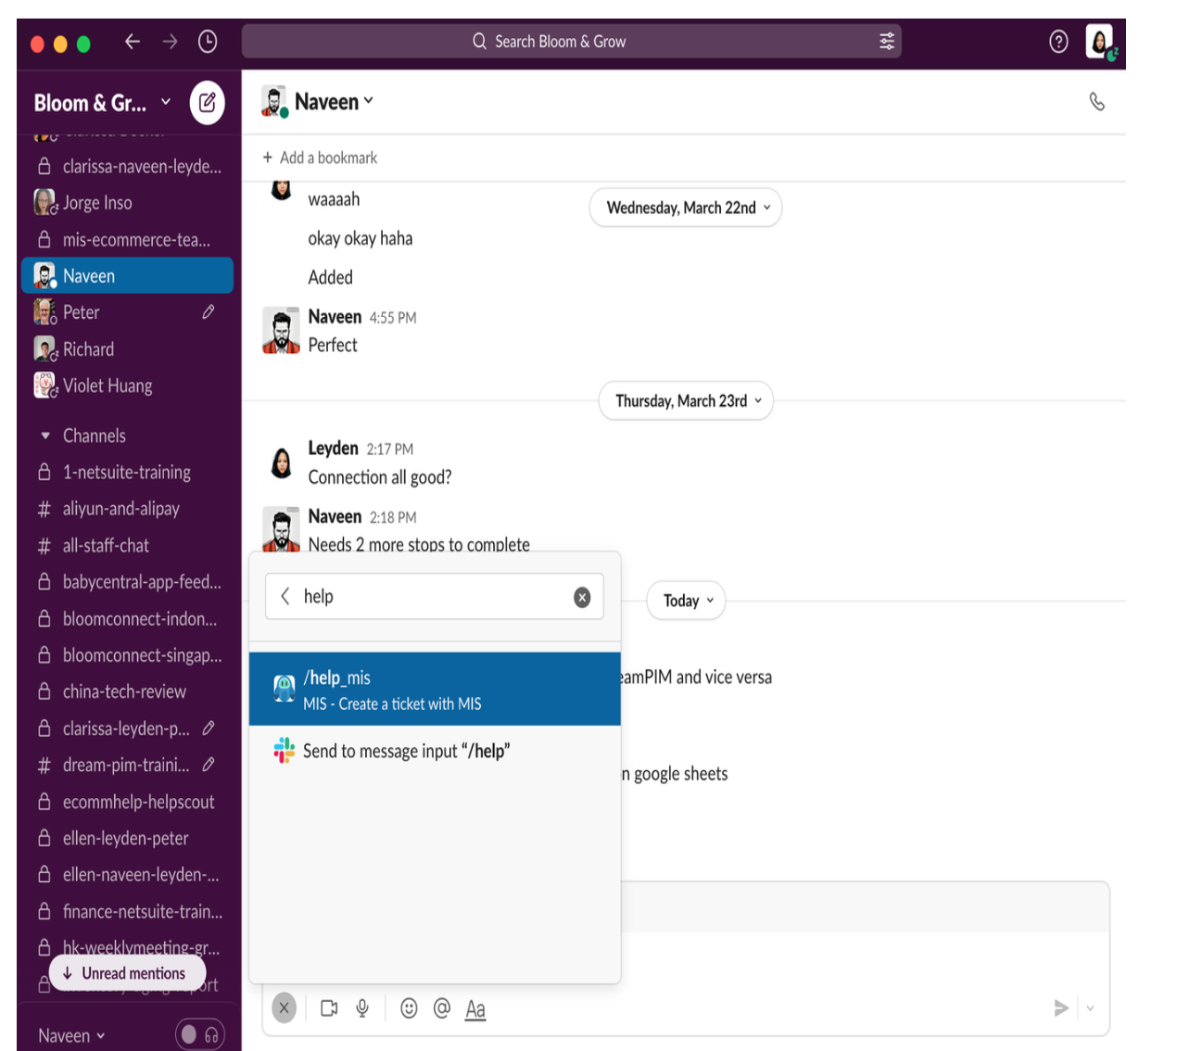Mention someone with the @ icon
The height and width of the screenshot is (1051, 1177).
(442, 1008)
